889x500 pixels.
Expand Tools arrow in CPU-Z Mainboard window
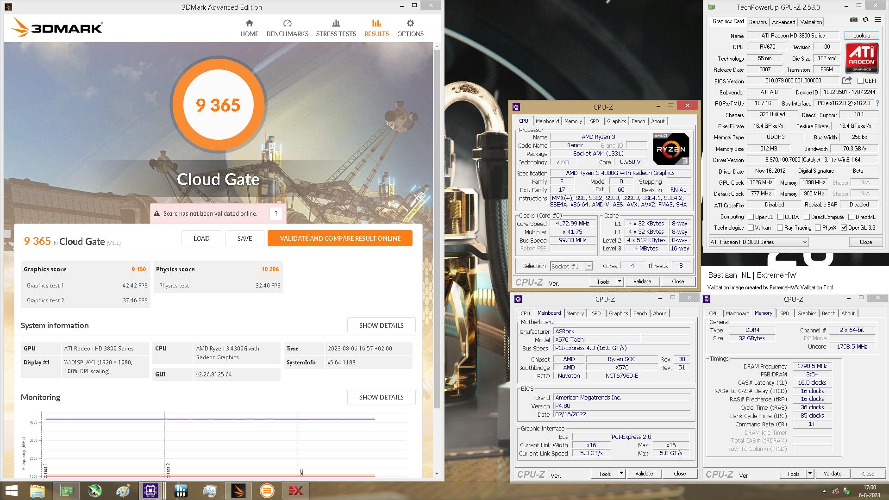pyautogui.click(x=621, y=473)
